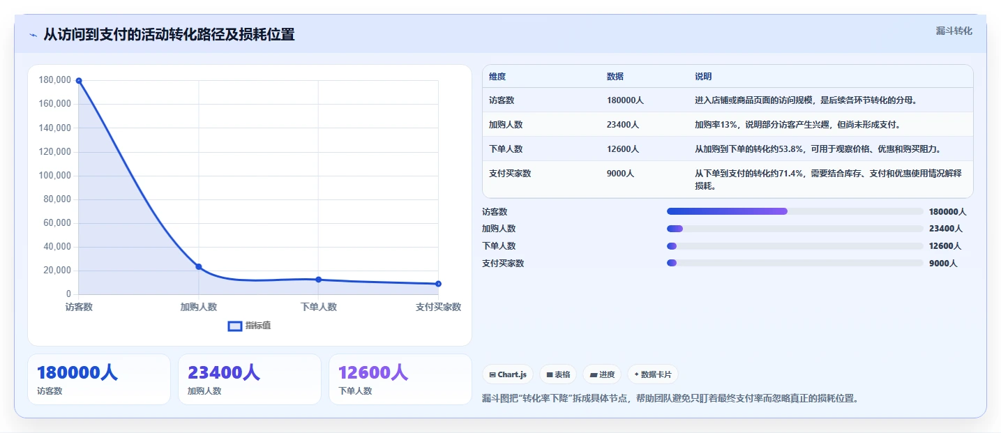
Task: Click table cell 12600人
Action: (x=623, y=149)
